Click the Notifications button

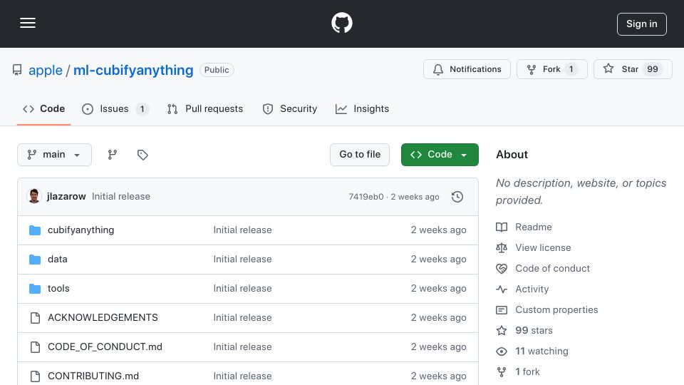coord(467,69)
